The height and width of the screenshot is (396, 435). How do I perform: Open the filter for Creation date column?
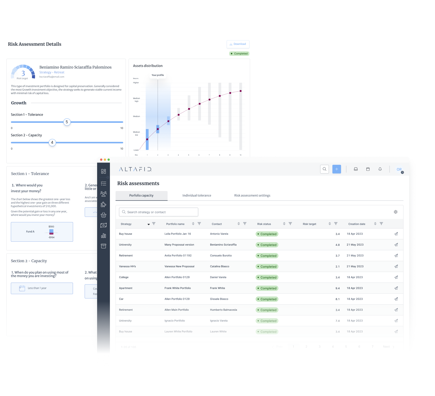pos(381,224)
